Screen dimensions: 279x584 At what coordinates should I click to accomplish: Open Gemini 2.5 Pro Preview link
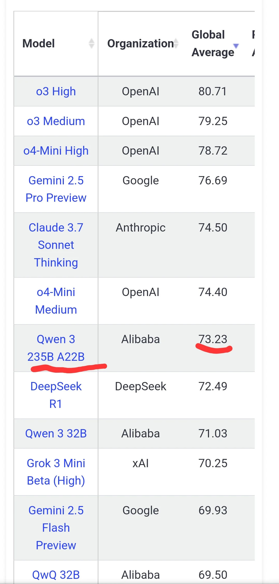tap(56, 189)
